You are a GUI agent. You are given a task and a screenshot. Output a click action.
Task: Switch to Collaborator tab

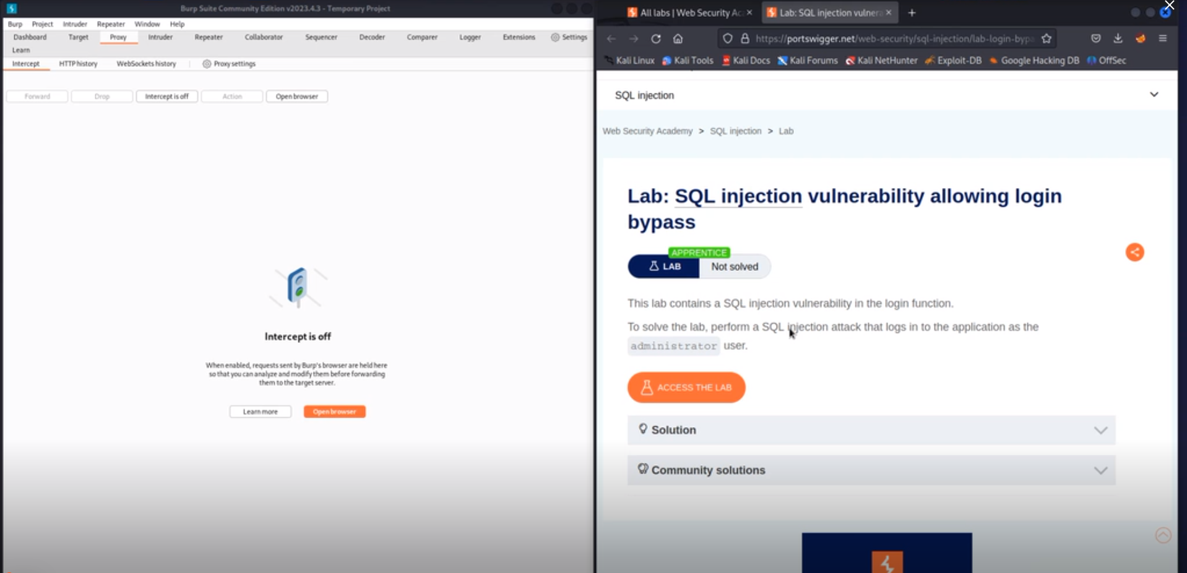coord(264,37)
